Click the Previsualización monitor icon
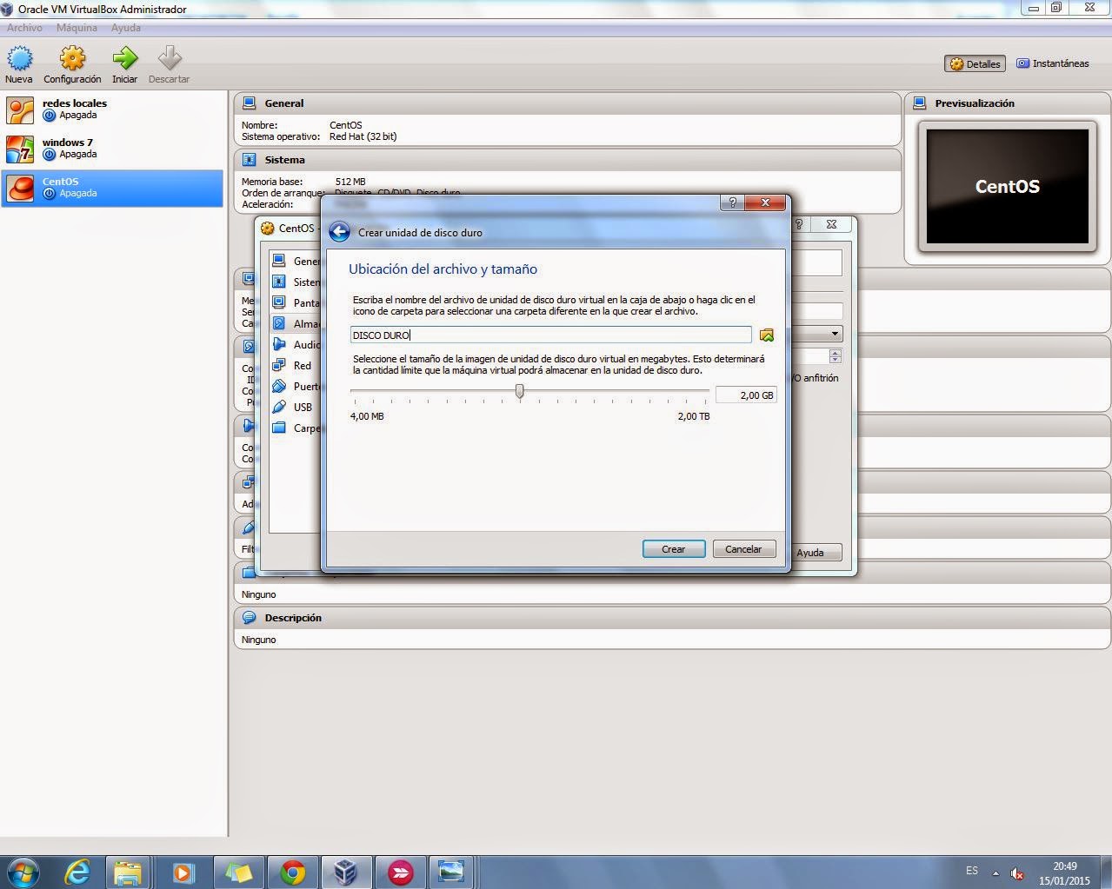This screenshot has width=1112, height=889. tap(920, 103)
